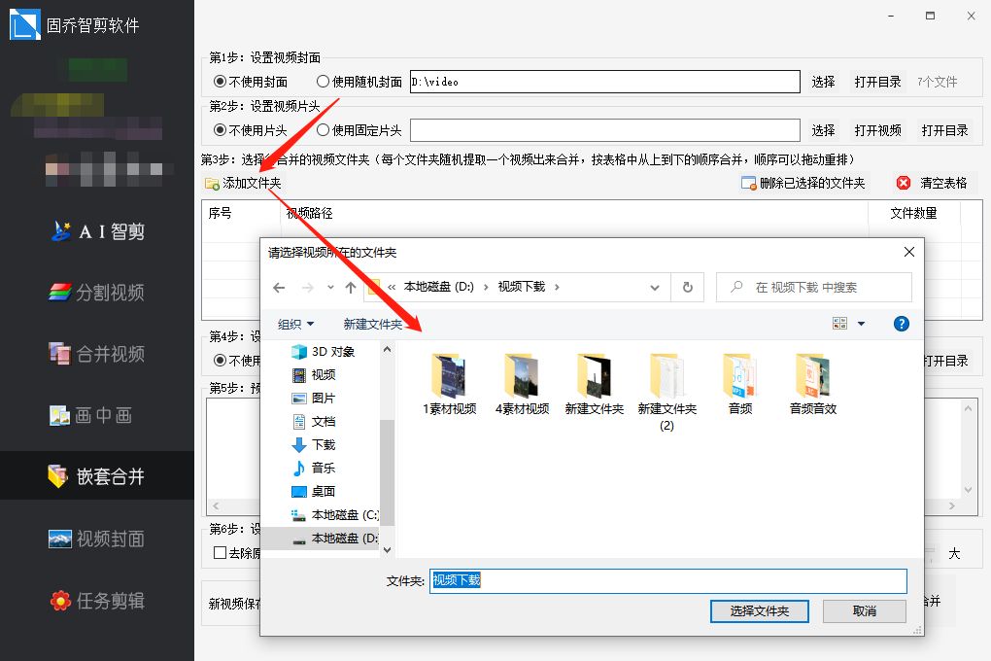Click the search magnifier in dialog
Viewport: 991px width, 661px height.
coord(736,287)
